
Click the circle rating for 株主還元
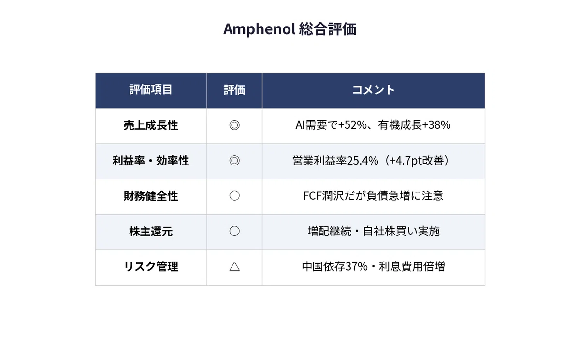click(234, 231)
